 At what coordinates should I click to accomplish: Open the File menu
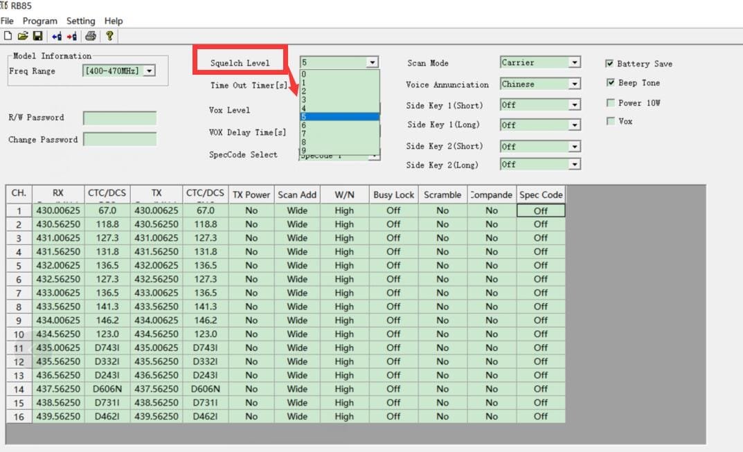[x=7, y=21]
